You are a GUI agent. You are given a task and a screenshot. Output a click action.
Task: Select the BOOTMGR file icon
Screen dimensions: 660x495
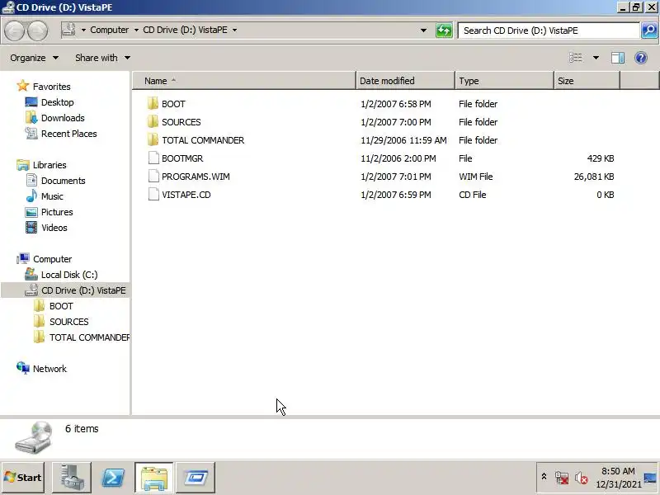pyautogui.click(x=153, y=158)
